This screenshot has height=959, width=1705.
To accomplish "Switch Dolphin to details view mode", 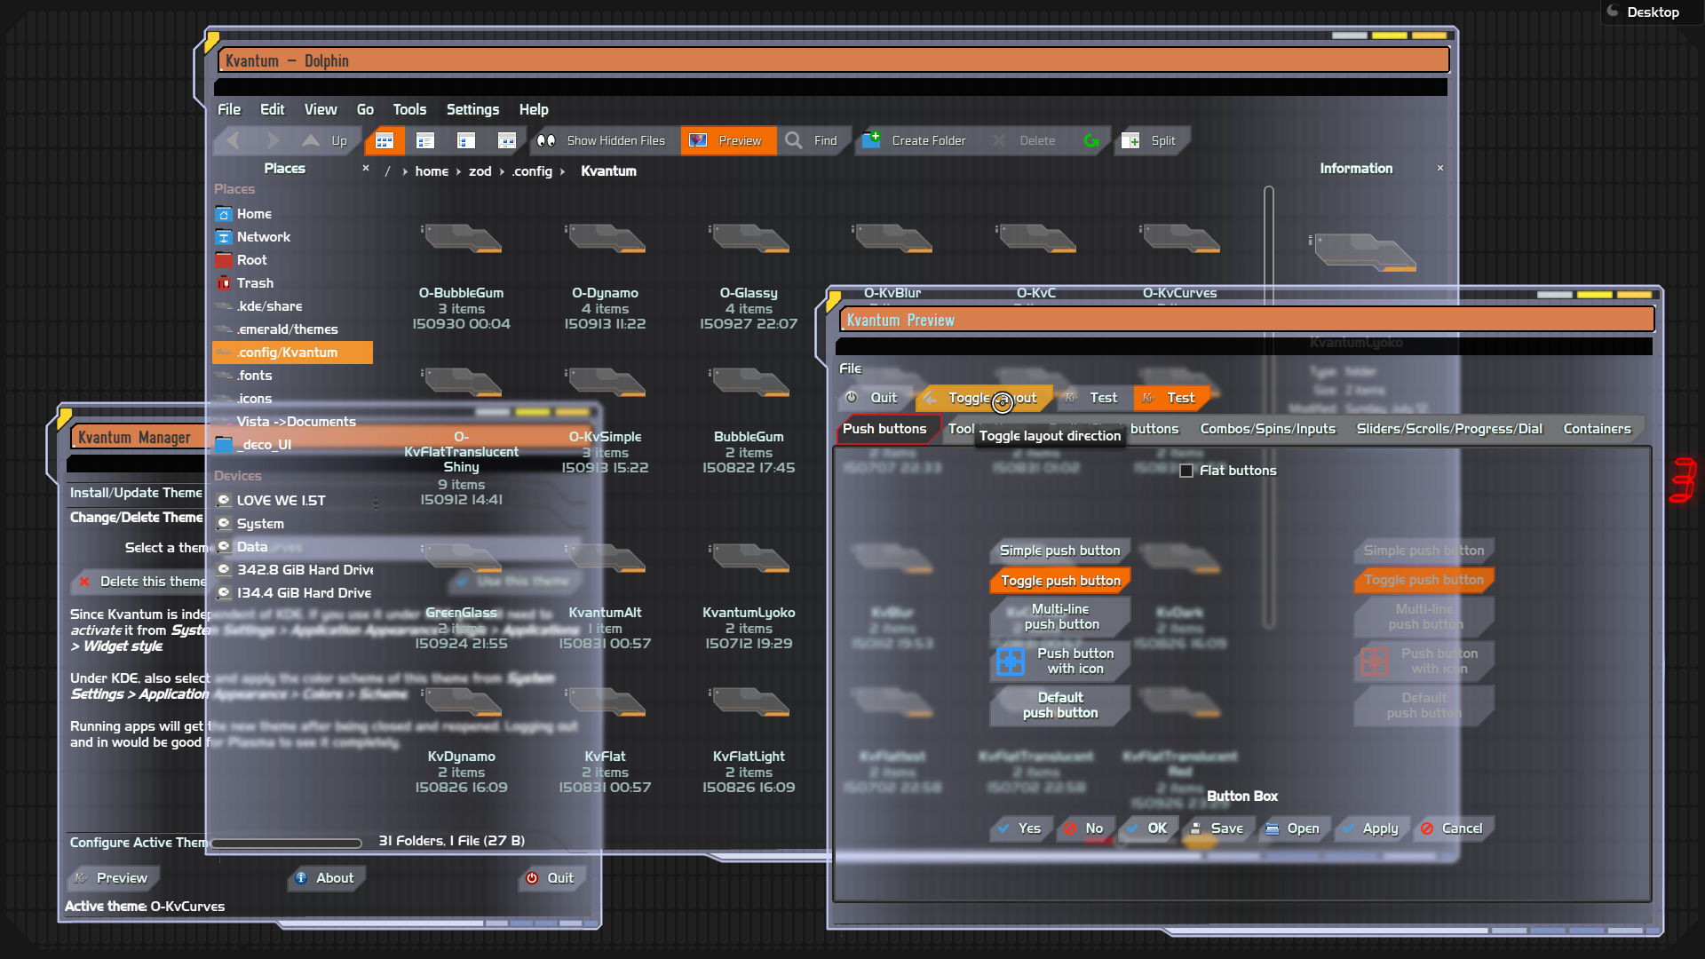I will (x=466, y=140).
